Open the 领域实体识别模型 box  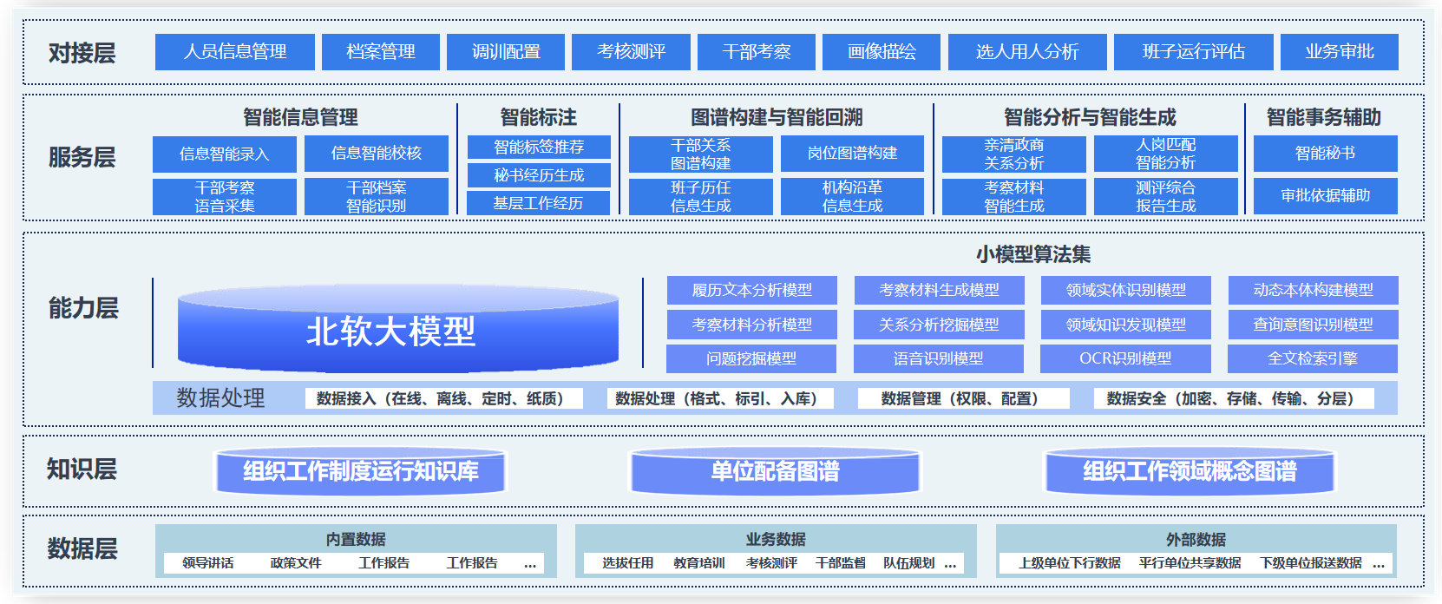1126,290
